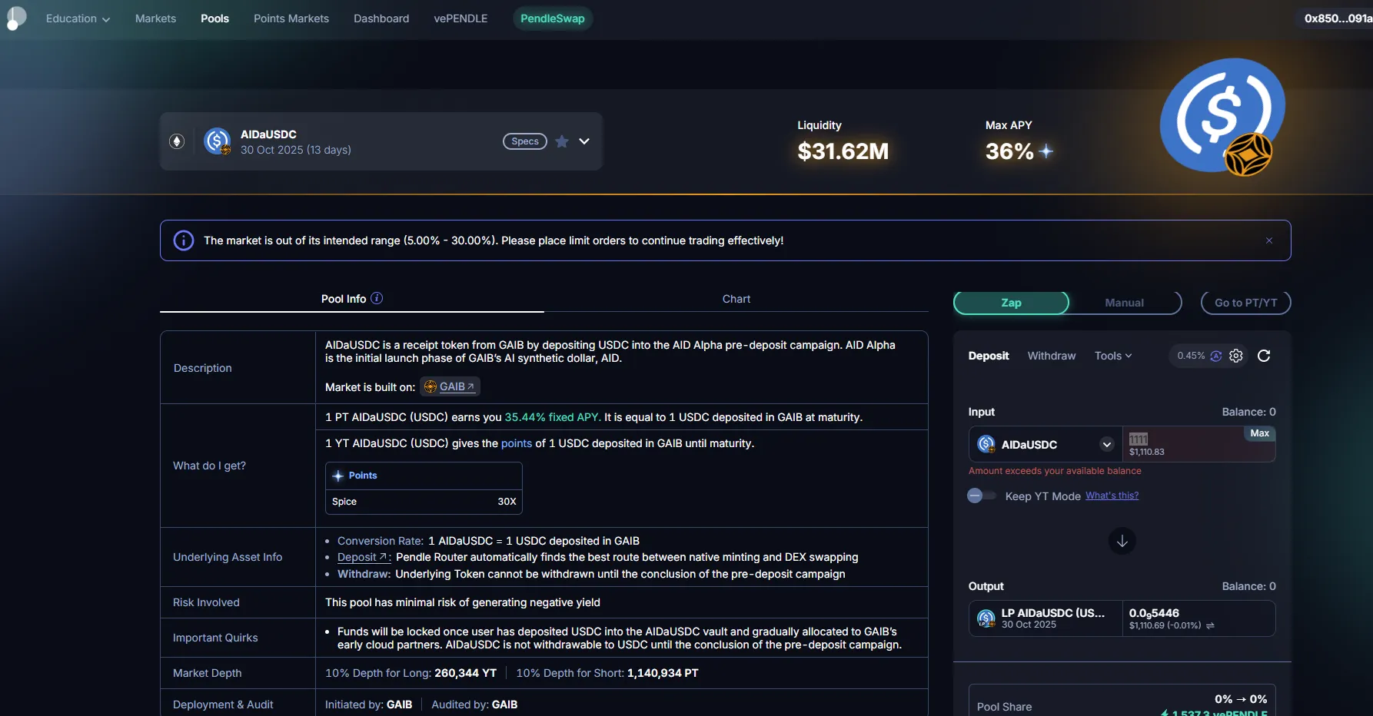Select the Withdraw tab

1051,356
